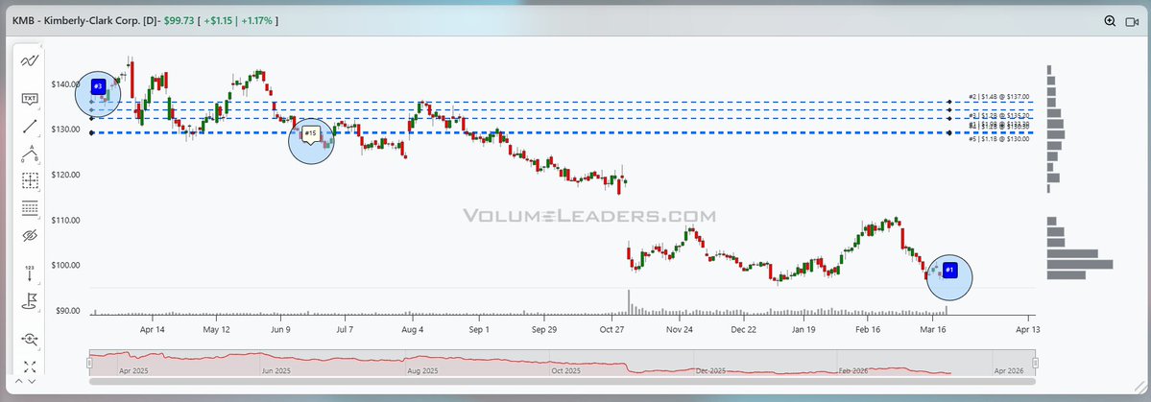Click the +1.17% change value
Screen dimensions: 1151x402
click(256, 20)
